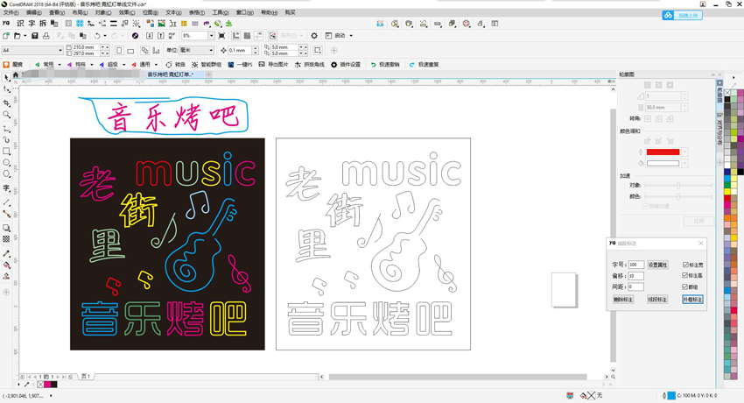Click the 外框标注 button
The height and width of the screenshot is (403, 744).
click(x=692, y=300)
